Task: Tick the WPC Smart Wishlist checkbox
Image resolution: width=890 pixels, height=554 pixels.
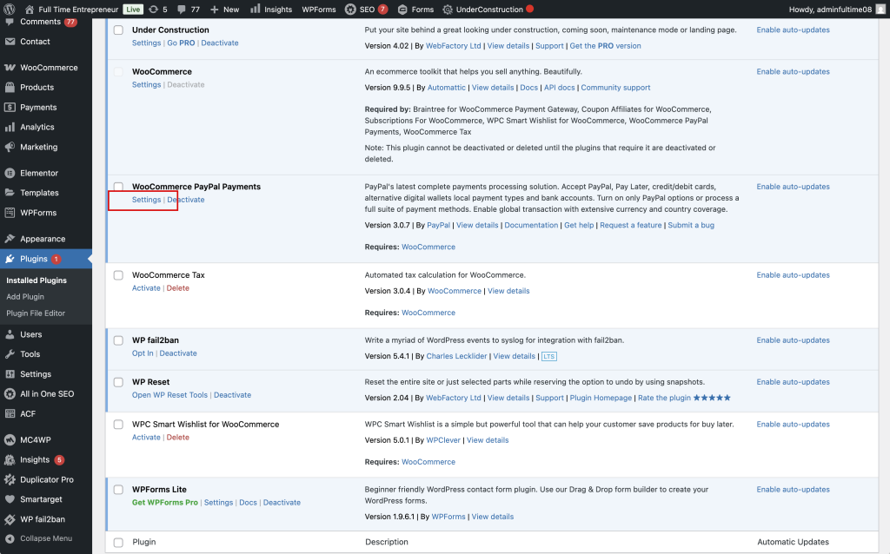Action: [118, 424]
